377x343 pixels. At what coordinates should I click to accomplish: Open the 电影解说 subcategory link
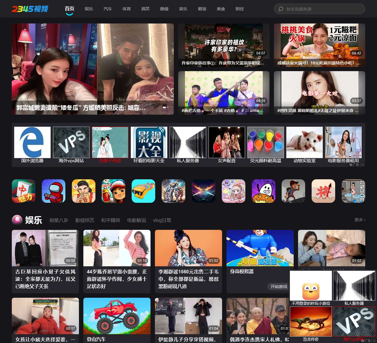136,220
